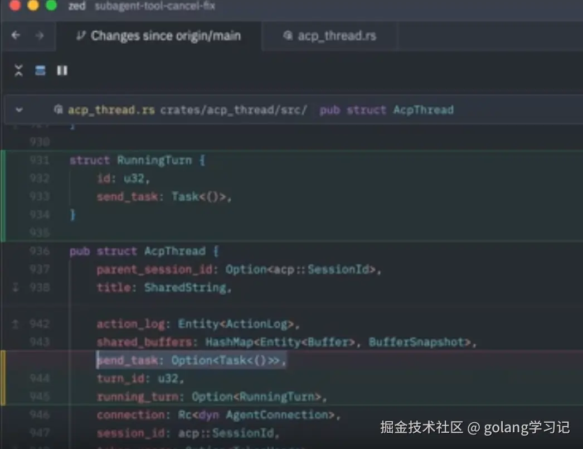Click line number 931 in gutter

coord(40,160)
